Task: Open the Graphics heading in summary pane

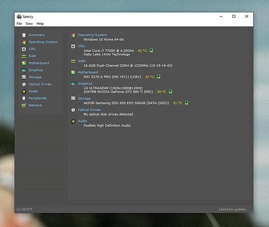Action: [85, 84]
